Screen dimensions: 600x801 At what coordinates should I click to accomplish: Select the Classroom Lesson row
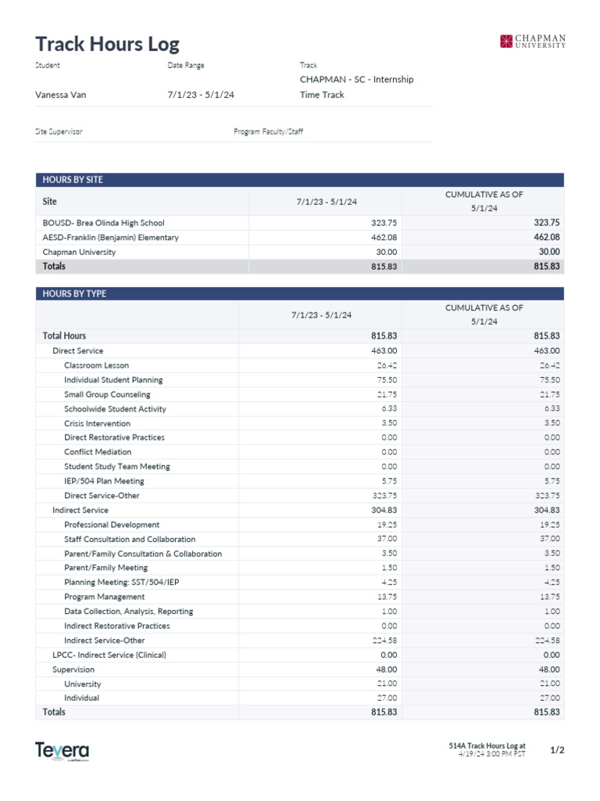pyautogui.click(x=96, y=365)
